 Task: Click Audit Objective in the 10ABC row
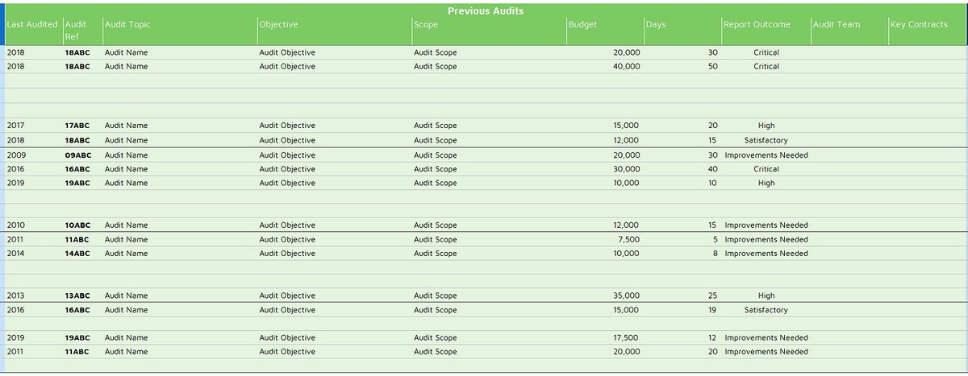[x=287, y=225]
